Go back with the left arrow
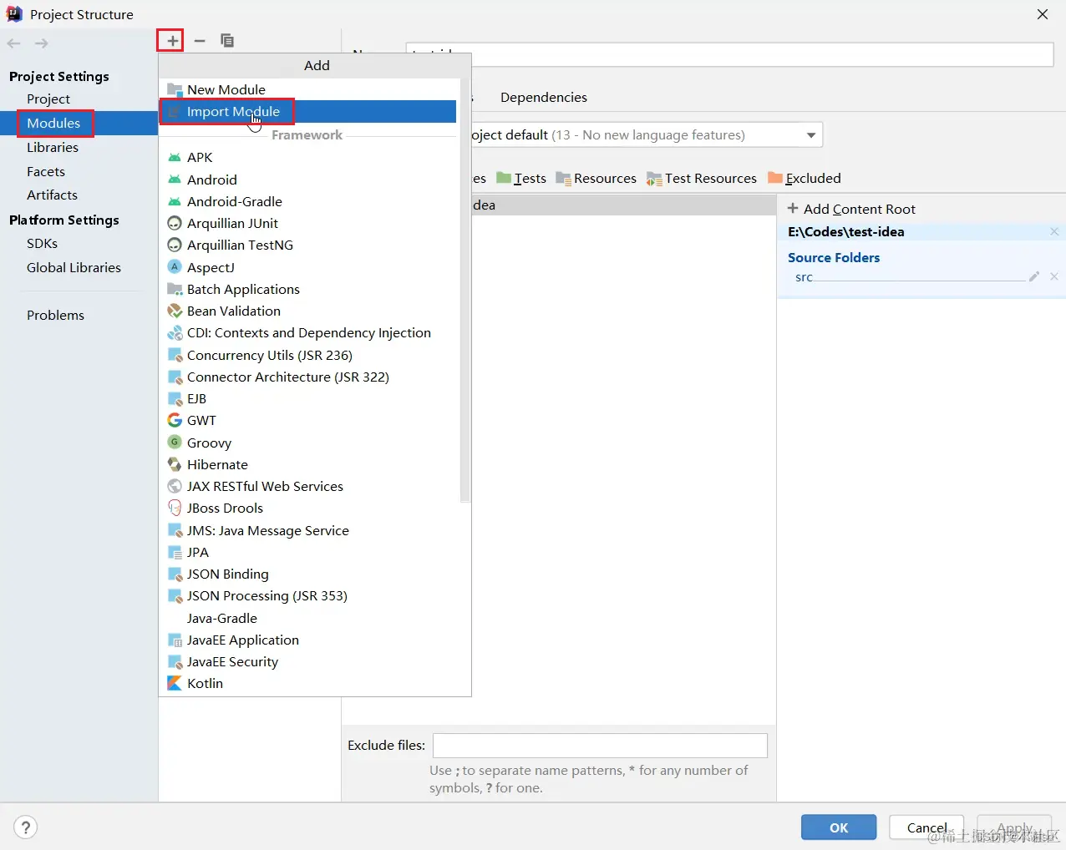Screen dimensions: 1066x850 [x=14, y=43]
